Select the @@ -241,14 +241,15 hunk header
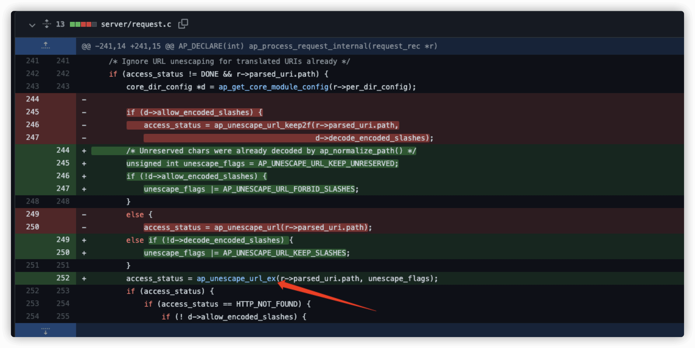Viewport: 695px width, 348px height. (259, 46)
